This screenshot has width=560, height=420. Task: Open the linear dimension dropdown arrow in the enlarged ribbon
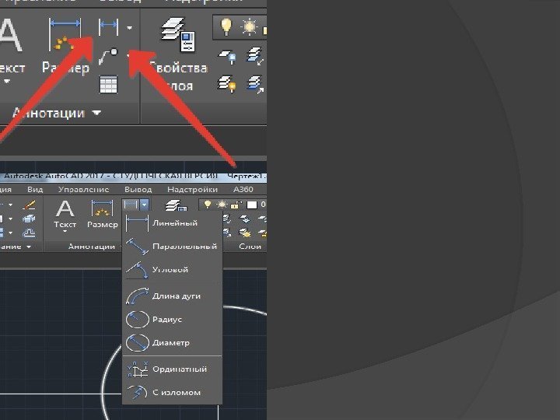point(129,27)
